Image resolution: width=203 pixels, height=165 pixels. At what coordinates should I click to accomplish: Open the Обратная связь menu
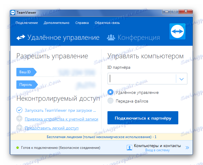click(107, 23)
